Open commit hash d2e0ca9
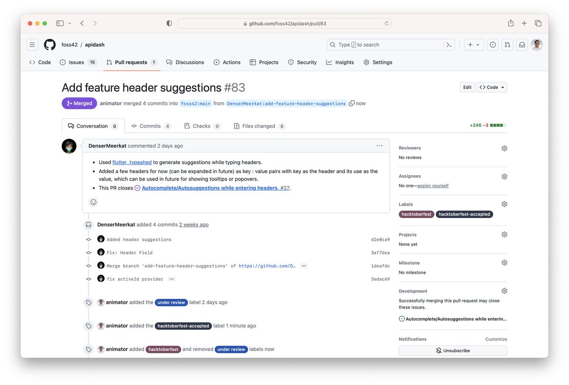 click(380, 240)
